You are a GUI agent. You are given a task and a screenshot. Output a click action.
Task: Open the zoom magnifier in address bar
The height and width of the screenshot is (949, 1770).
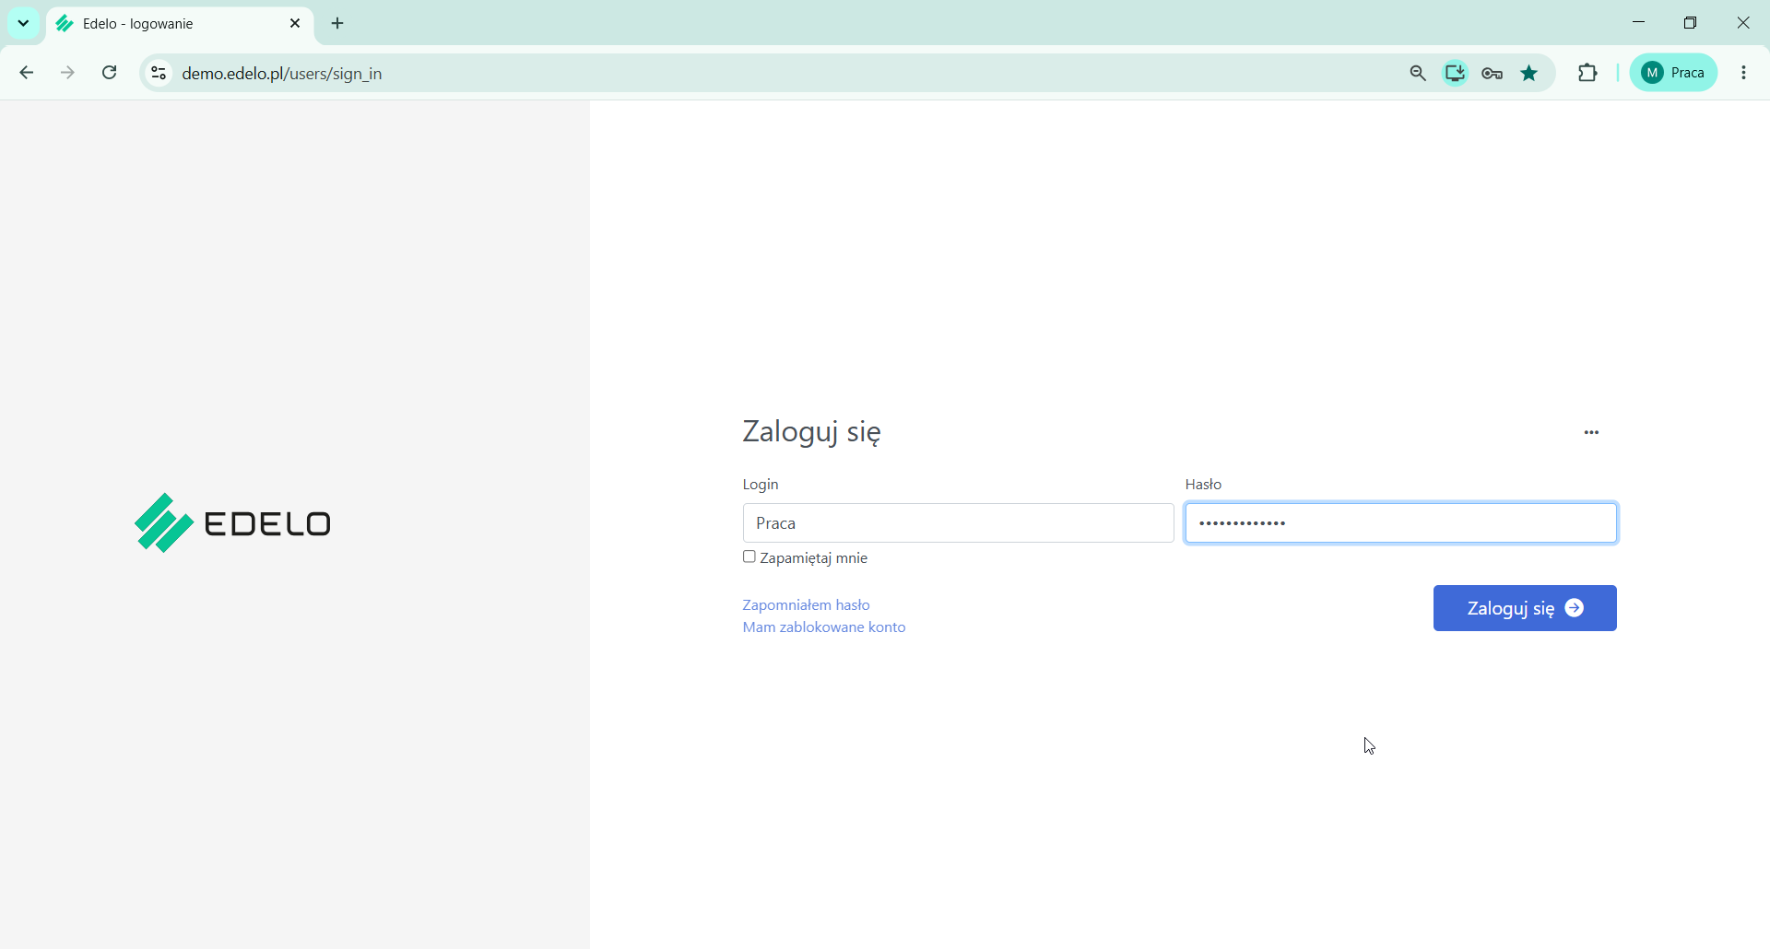[1418, 73]
